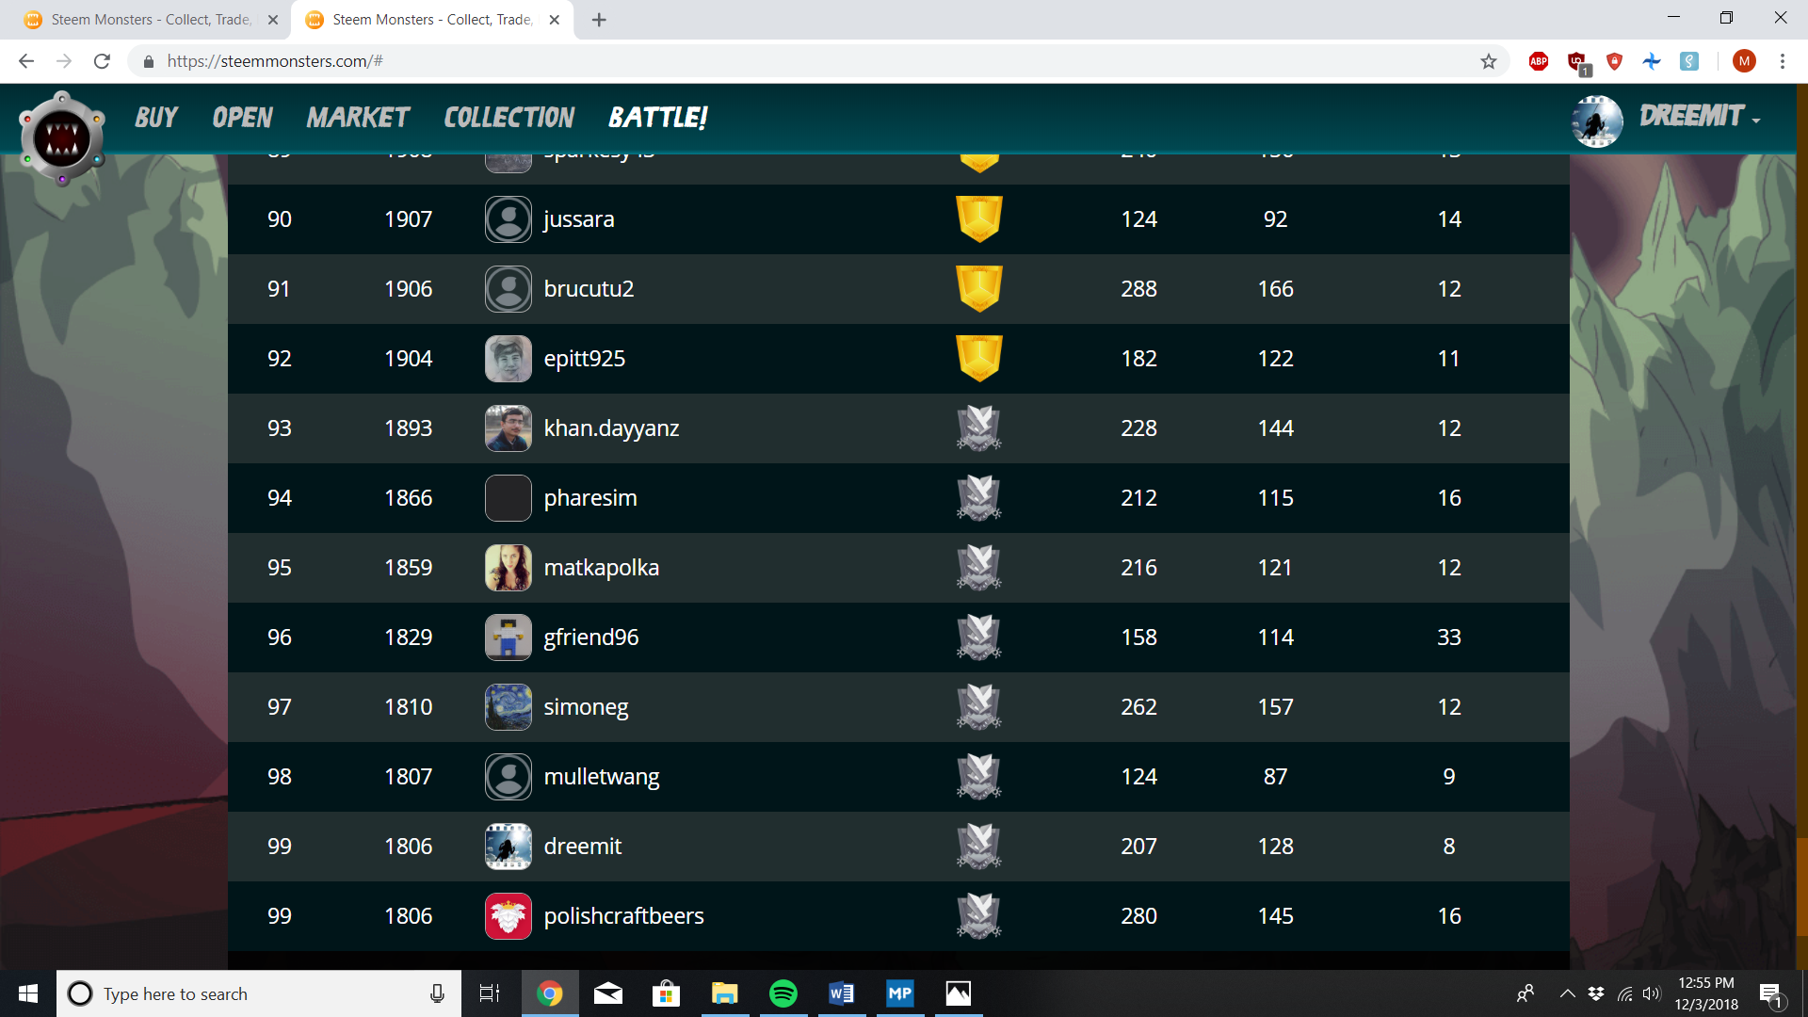Reload the page
This screenshot has height=1017, width=1808.
click(x=102, y=61)
